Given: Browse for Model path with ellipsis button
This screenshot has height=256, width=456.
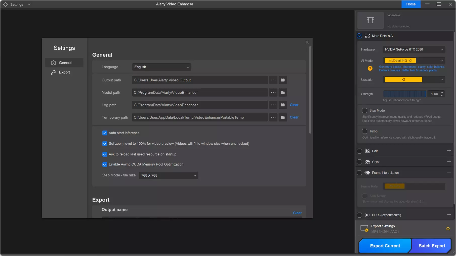Looking at the screenshot, I should (x=273, y=93).
